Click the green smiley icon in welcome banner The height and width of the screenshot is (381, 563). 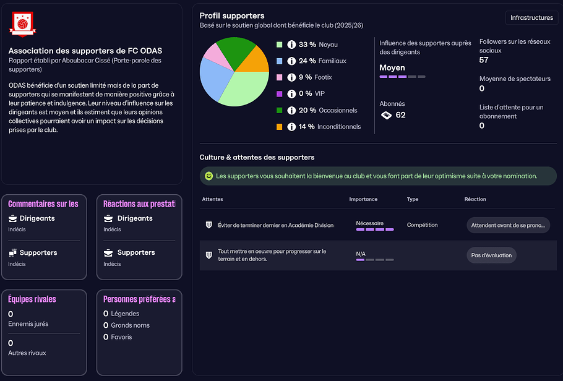208,176
